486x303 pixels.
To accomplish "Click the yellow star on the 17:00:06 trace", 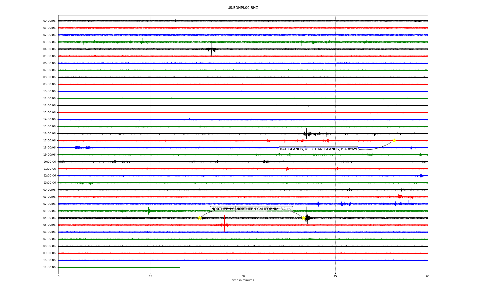I will tap(394, 140).
